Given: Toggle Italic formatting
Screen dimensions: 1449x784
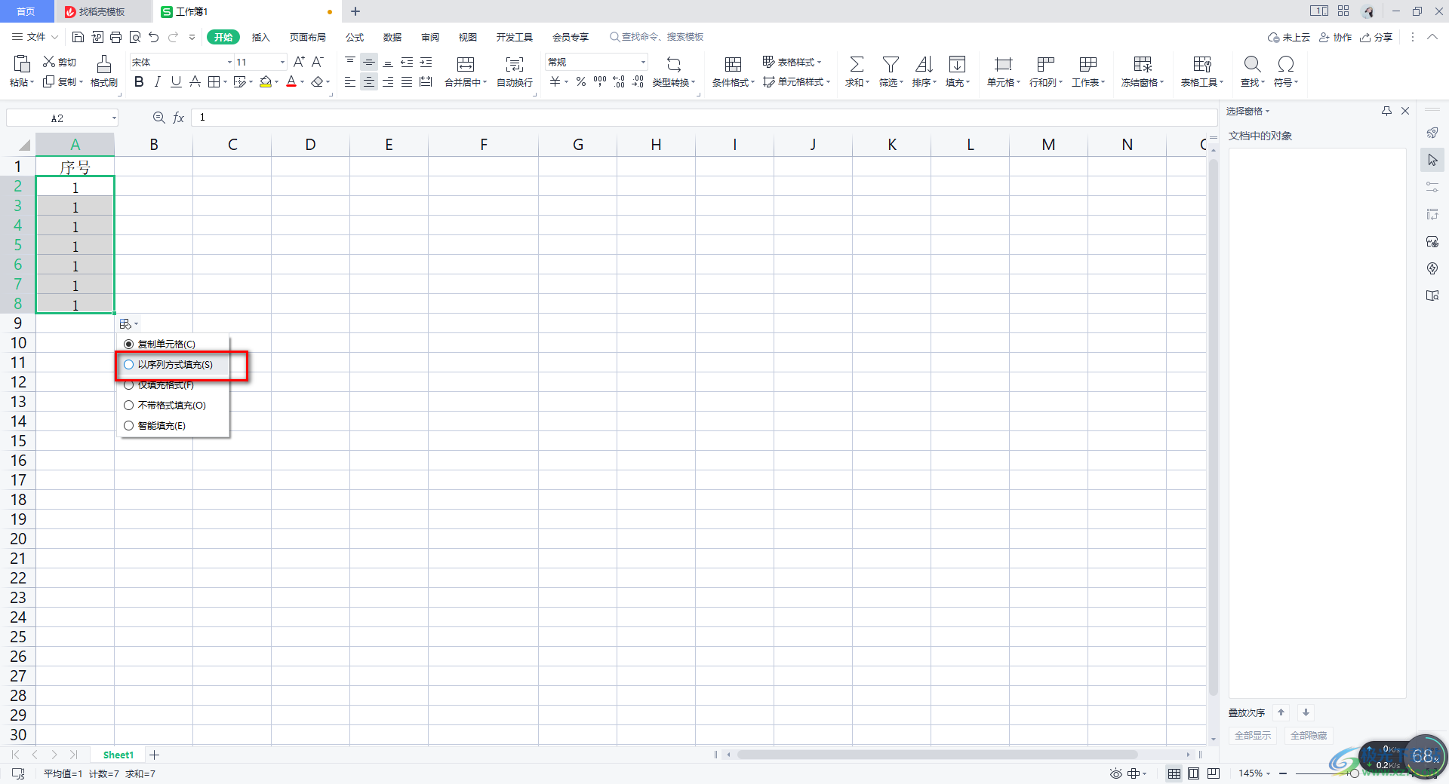Looking at the screenshot, I should [x=158, y=81].
